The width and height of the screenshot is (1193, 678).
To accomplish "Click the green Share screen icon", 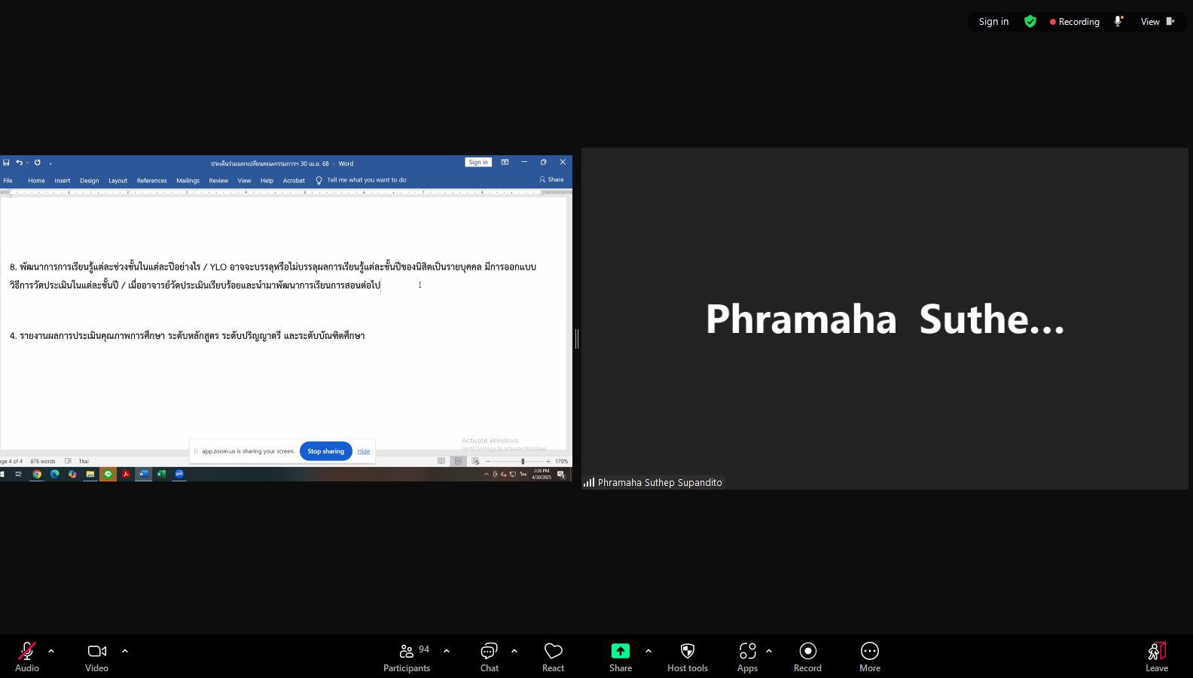I will (x=621, y=651).
